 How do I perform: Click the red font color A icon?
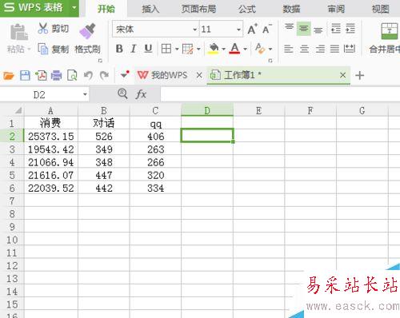pyautogui.click(x=234, y=49)
